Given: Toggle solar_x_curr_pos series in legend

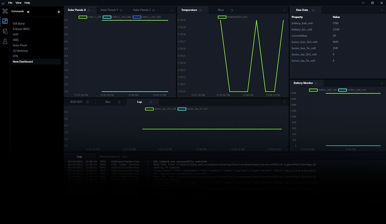Looking at the screenshot, I should tap(147, 17).
